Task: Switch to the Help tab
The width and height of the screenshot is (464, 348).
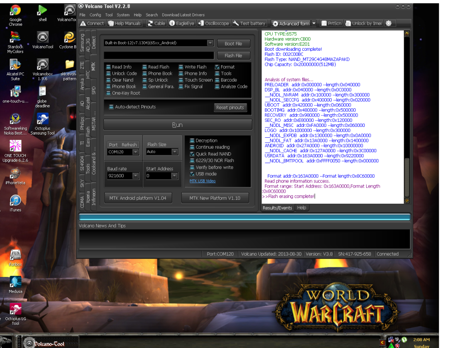Action: [301, 208]
